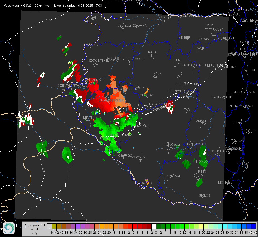This screenshot has height=237, width=258.
Task: Click the KÖRMEND label
Action: point(93,80)
